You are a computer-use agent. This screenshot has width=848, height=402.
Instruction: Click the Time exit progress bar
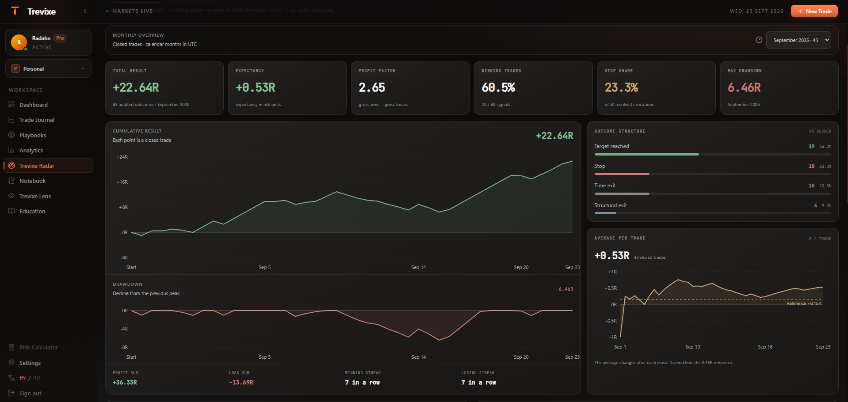(x=713, y=193)
